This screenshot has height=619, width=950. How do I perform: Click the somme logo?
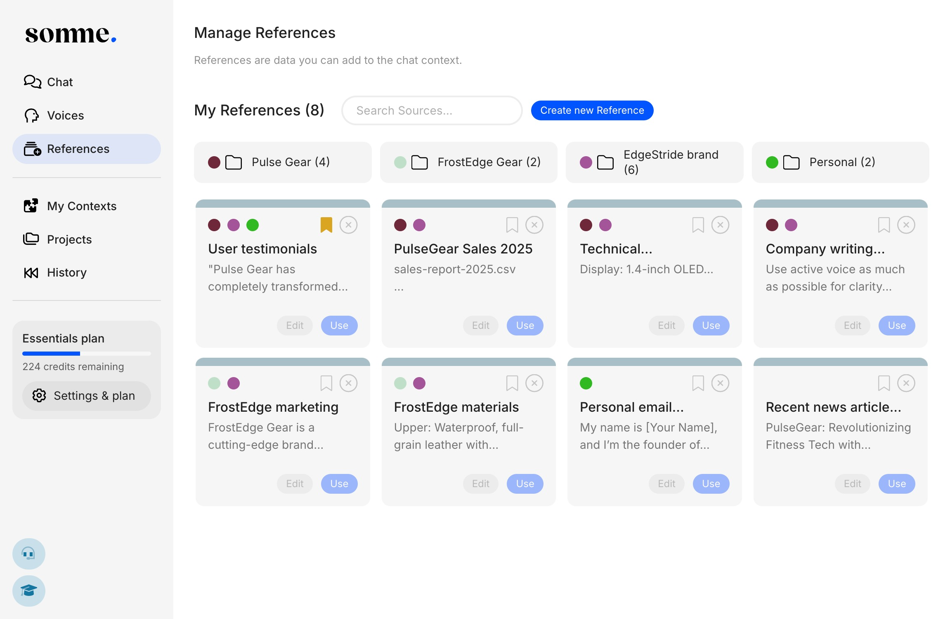pyautogui.click(x=71, y=35)
